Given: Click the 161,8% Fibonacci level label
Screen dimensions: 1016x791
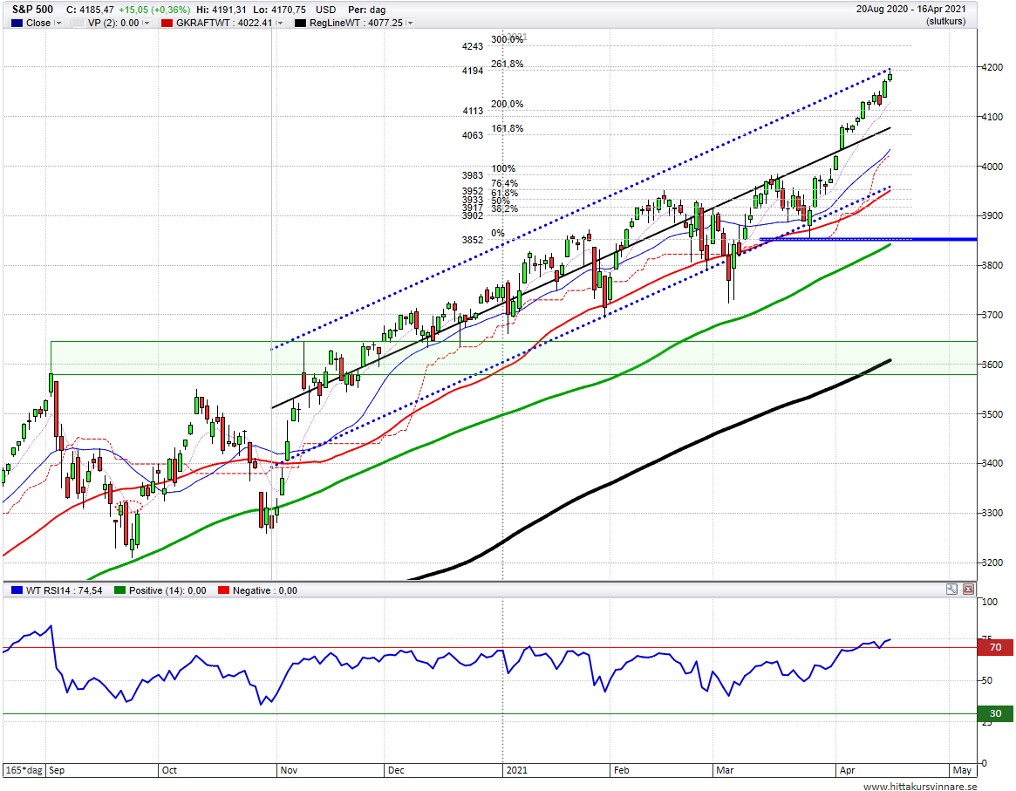Looking at the screenshot, I should click(x=508, y=128).
